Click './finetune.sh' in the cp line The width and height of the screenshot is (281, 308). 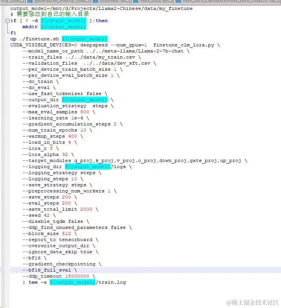[39, 39]
